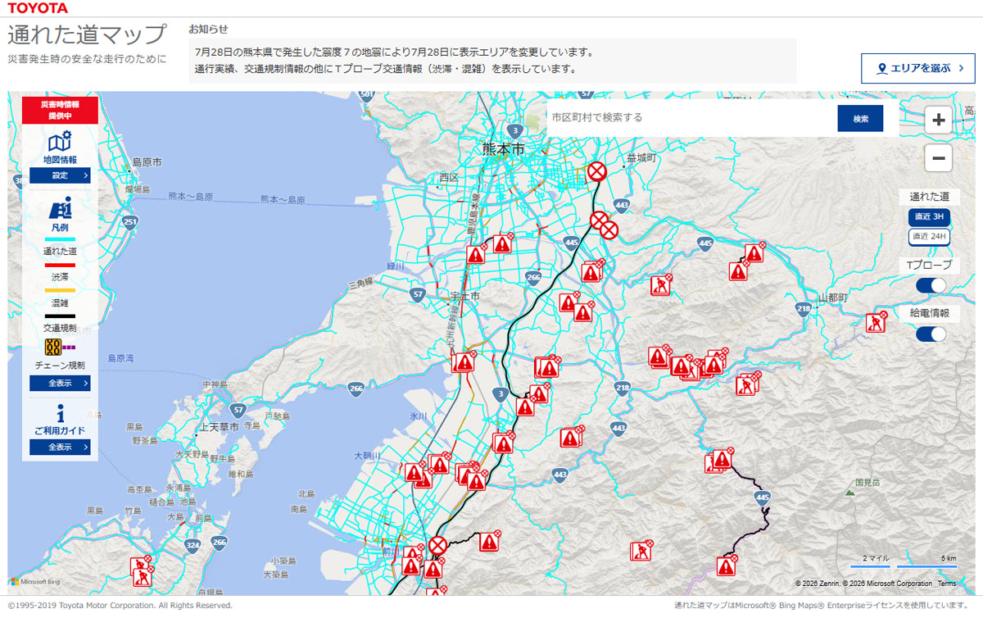Open warning marker on 九州新幹線 line south of 宇土市

(x=464, y=361)
